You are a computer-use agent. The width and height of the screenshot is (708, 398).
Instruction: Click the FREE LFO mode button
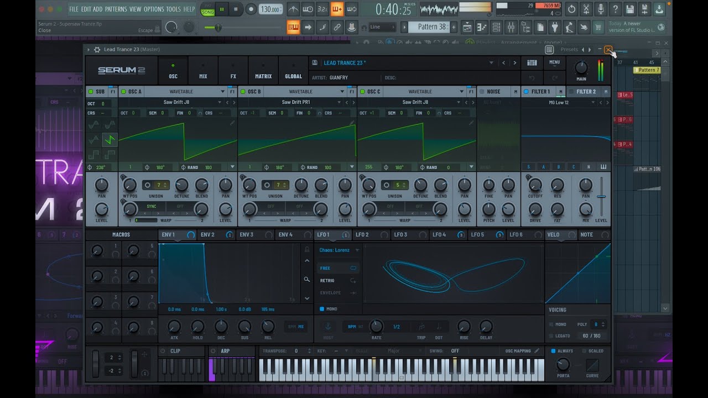pyautogui.click(x=337, y=268)
